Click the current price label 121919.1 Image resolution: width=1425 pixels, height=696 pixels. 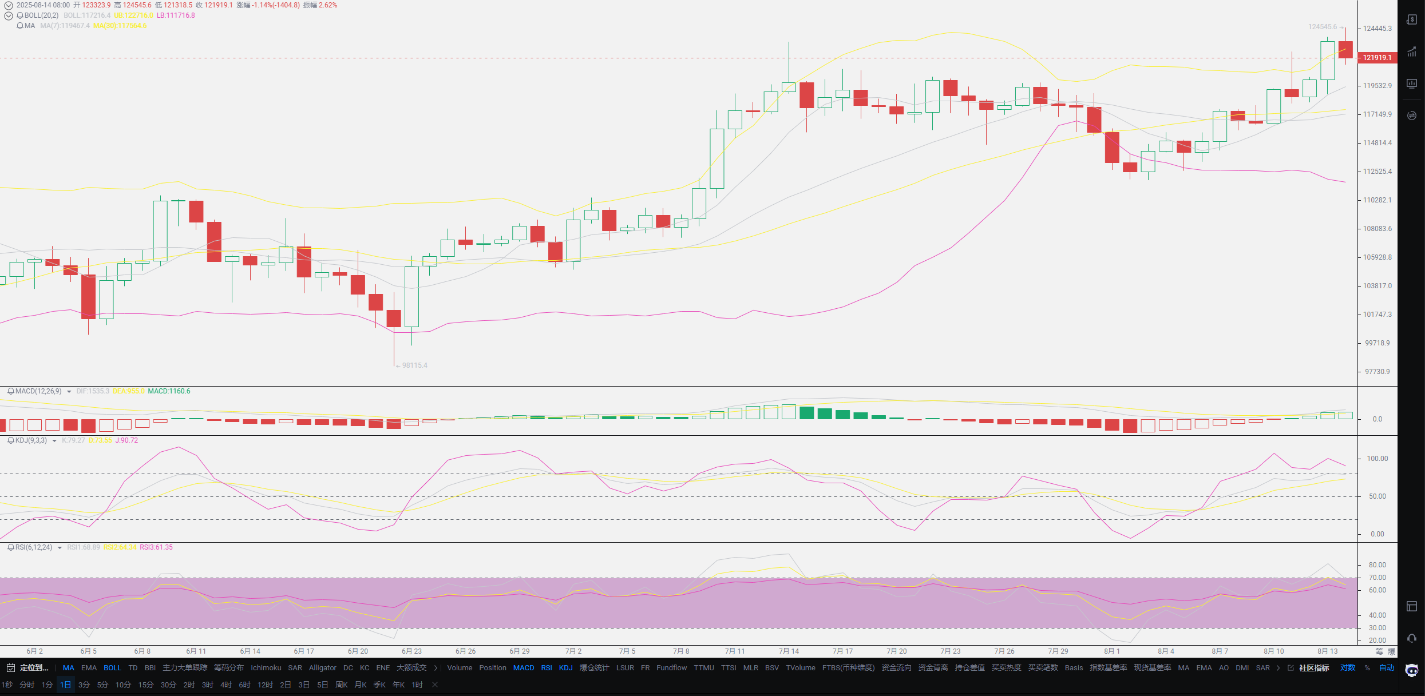pyautogui.click(x=1377, y=58)
